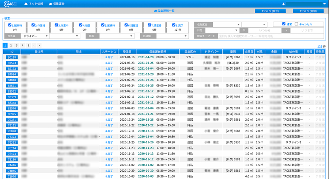Sort by the ステータス column header
The image size is (329, 179).
click(109, 51)
